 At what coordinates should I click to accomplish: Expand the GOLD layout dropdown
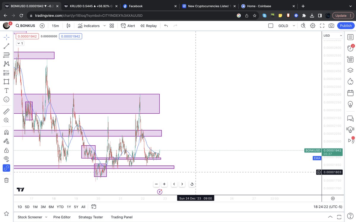pos(295,26)
